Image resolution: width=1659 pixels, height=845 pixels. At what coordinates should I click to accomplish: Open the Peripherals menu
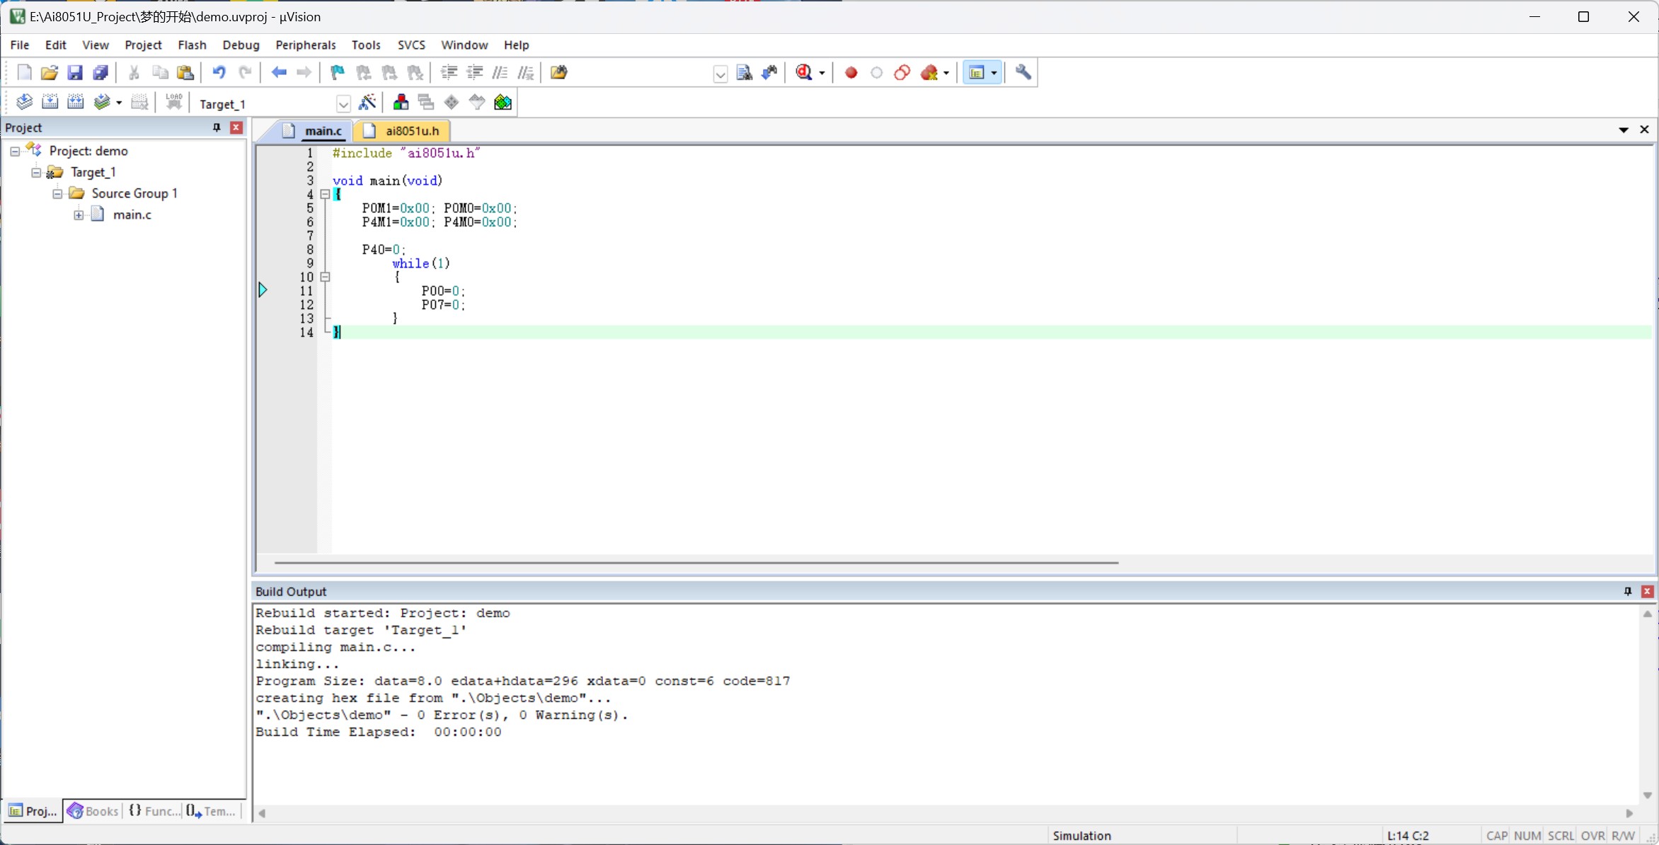point(306,45)
